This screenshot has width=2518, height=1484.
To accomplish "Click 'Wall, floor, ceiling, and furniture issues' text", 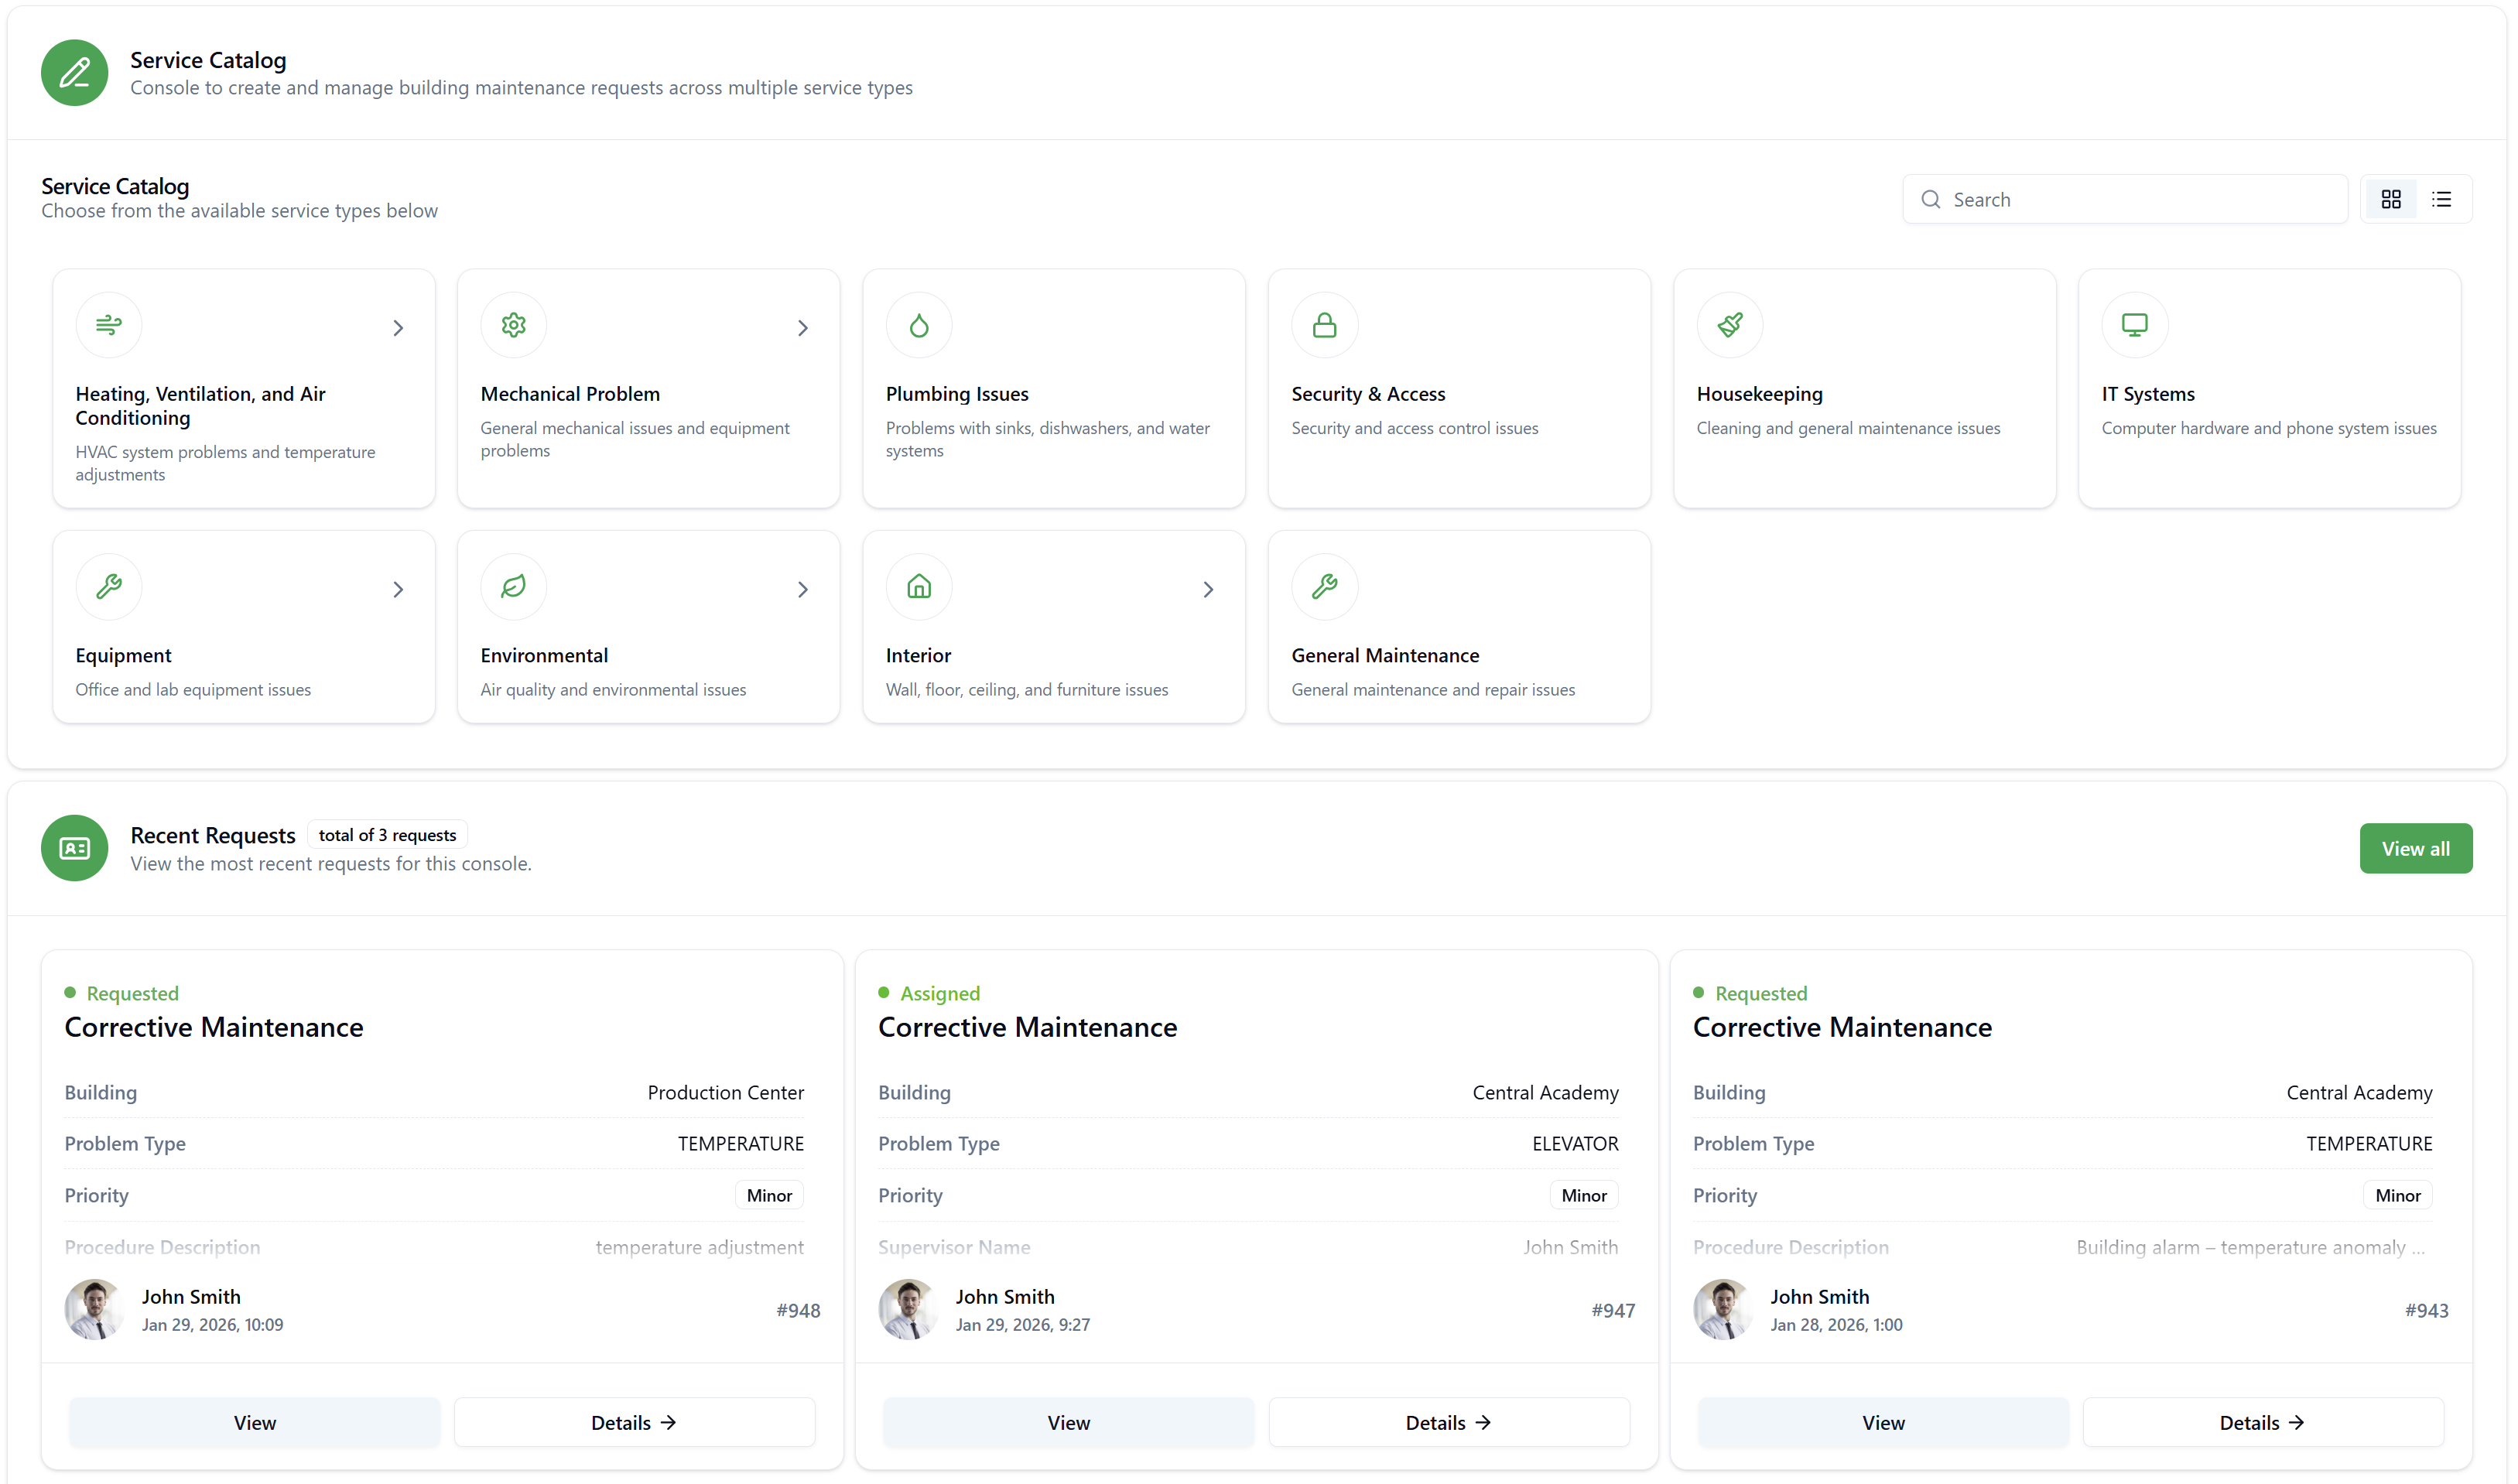I will coord(1027,690).
